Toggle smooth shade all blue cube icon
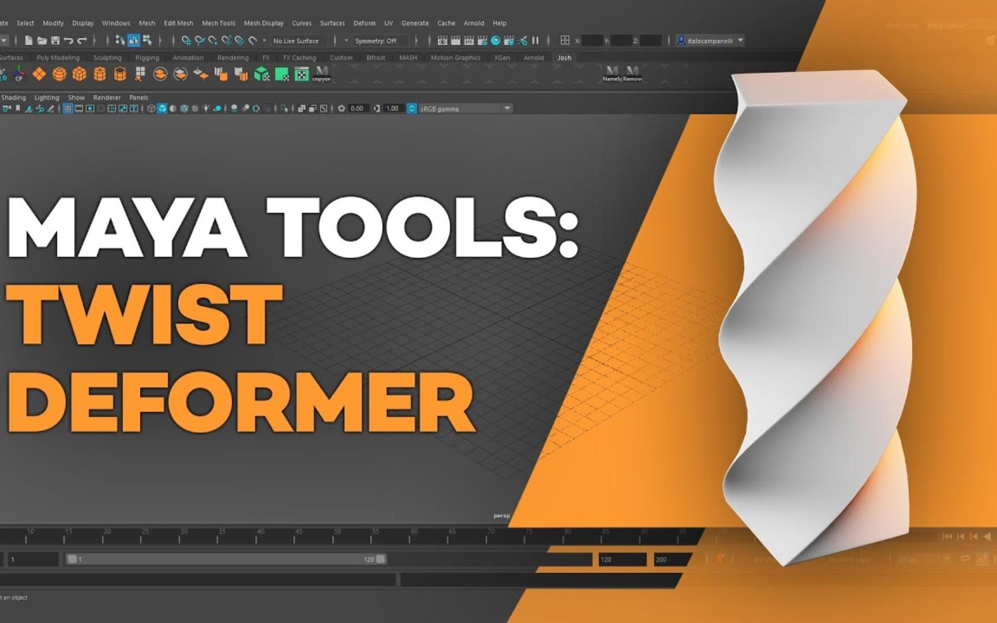This screenshot has width=997, height=623. [x=162, y=108]
